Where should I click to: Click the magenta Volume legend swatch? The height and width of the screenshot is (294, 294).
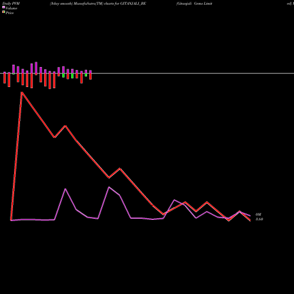pyautogui.click(x=4, y=7)
